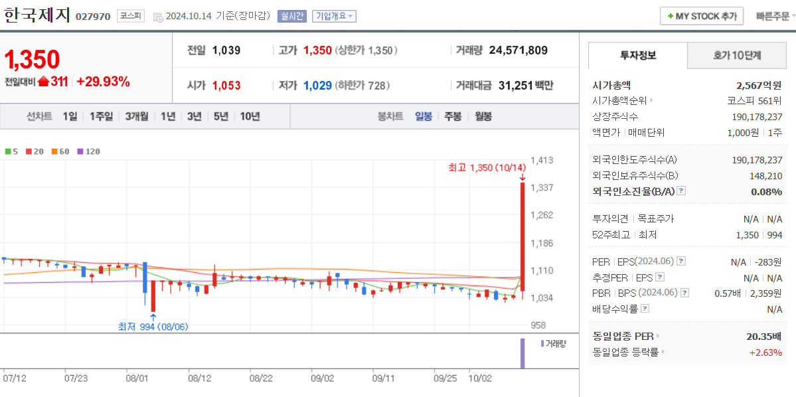Click the 동일업종 등락률 value +2.63%

[x=765, y=353]
